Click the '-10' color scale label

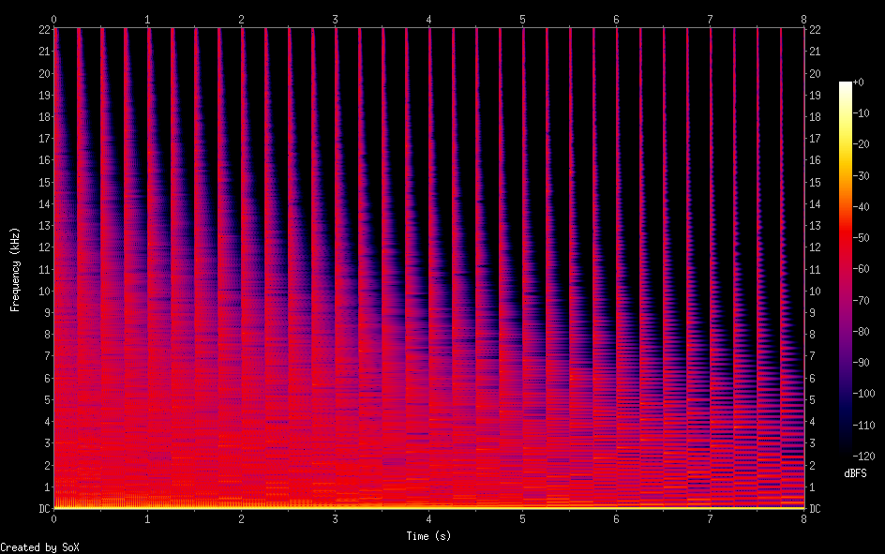point(861,113)
